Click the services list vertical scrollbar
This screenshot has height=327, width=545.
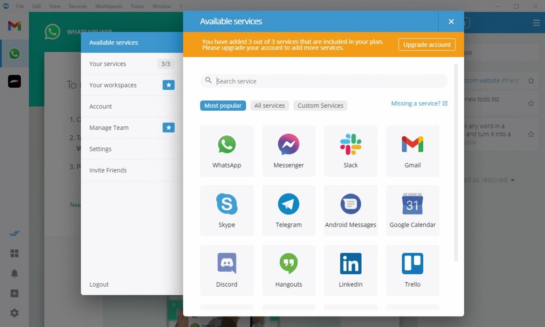(456, 162)
